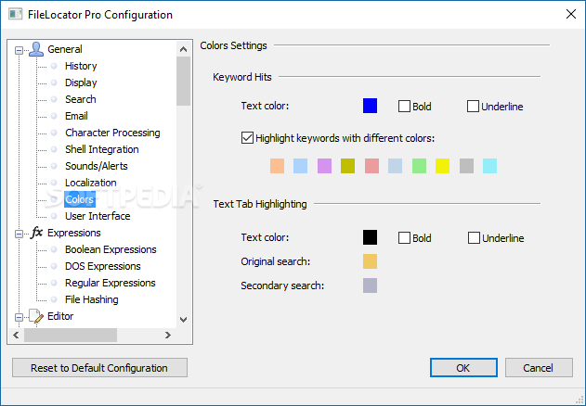Select Character Processing in the tree
The width and height of the screenshot is (586, 406).
pyautogui.click(x=112, y=133)
